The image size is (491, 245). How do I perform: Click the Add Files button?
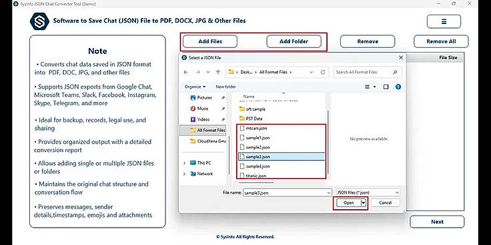pos(210,41)
